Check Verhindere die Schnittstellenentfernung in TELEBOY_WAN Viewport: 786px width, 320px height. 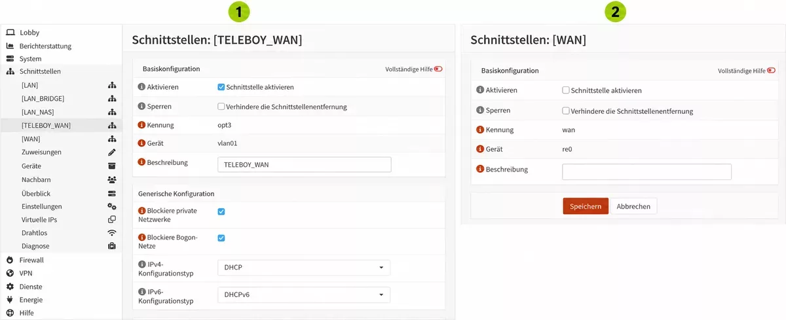221,107
